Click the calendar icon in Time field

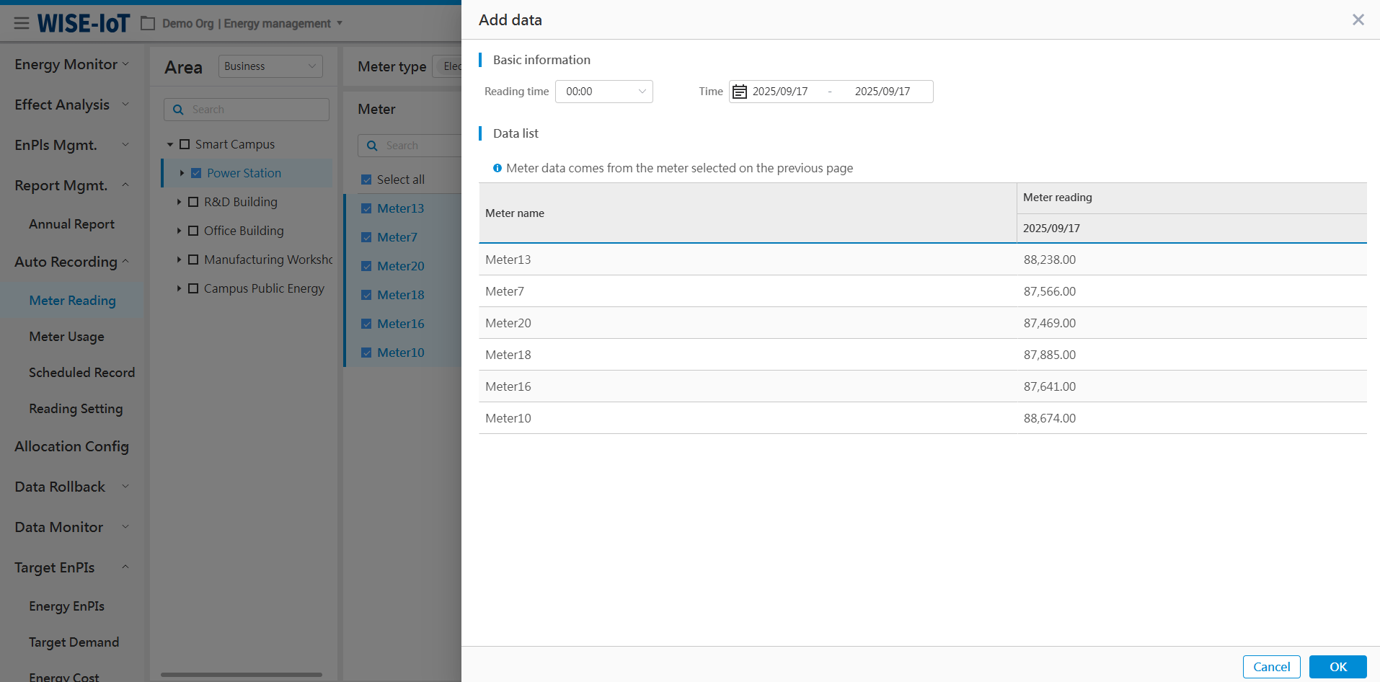[x=739, y=92]
